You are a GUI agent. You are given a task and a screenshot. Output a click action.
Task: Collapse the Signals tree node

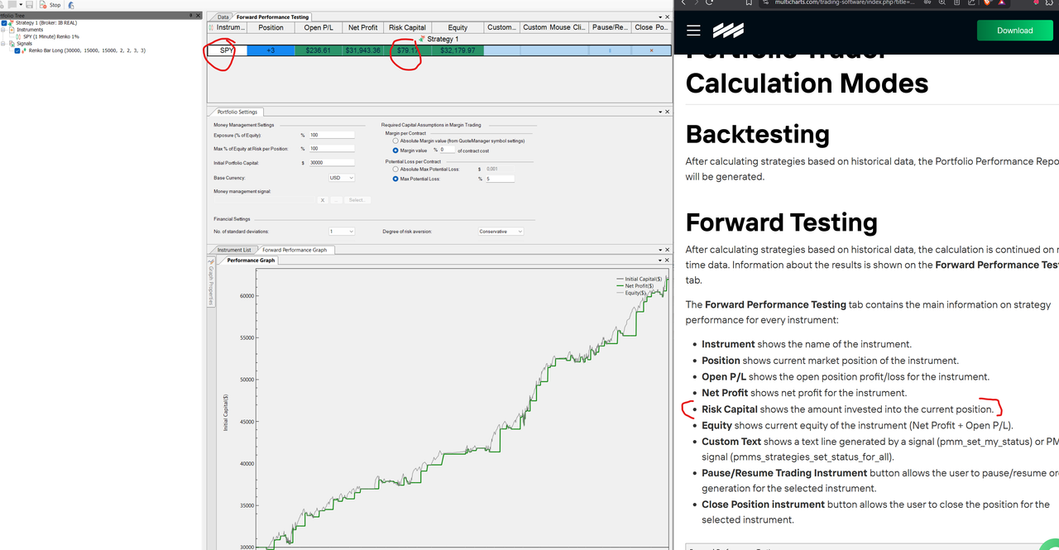coord(3,44)
